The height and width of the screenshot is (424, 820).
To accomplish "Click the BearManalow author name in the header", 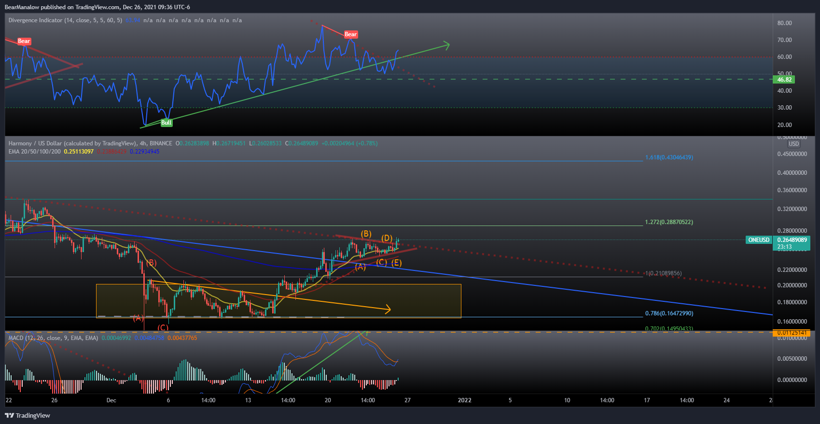I will click(x=22, y=7).
